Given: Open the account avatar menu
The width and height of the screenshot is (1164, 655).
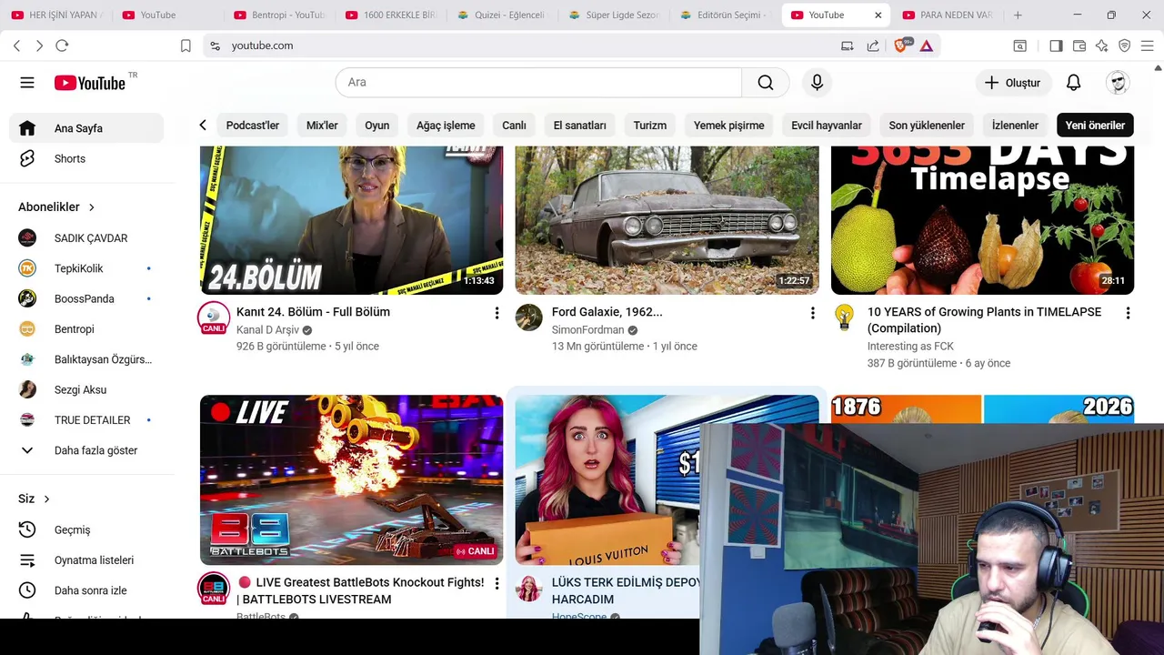Looking at the screenshot, I should coord(1118,83).
